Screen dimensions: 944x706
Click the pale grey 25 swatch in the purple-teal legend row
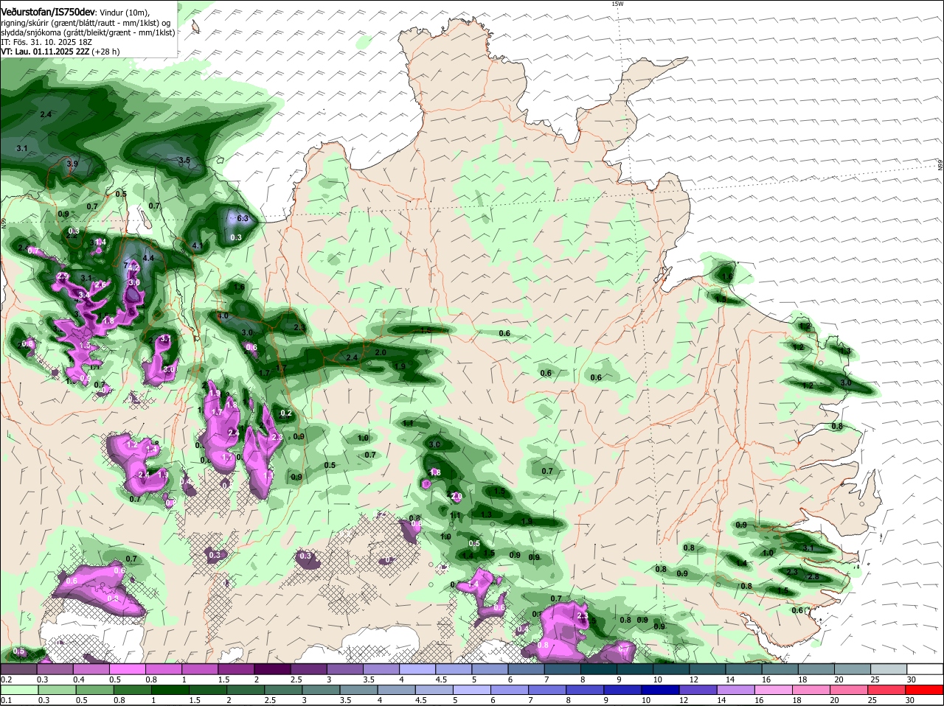tap(889, 669)
